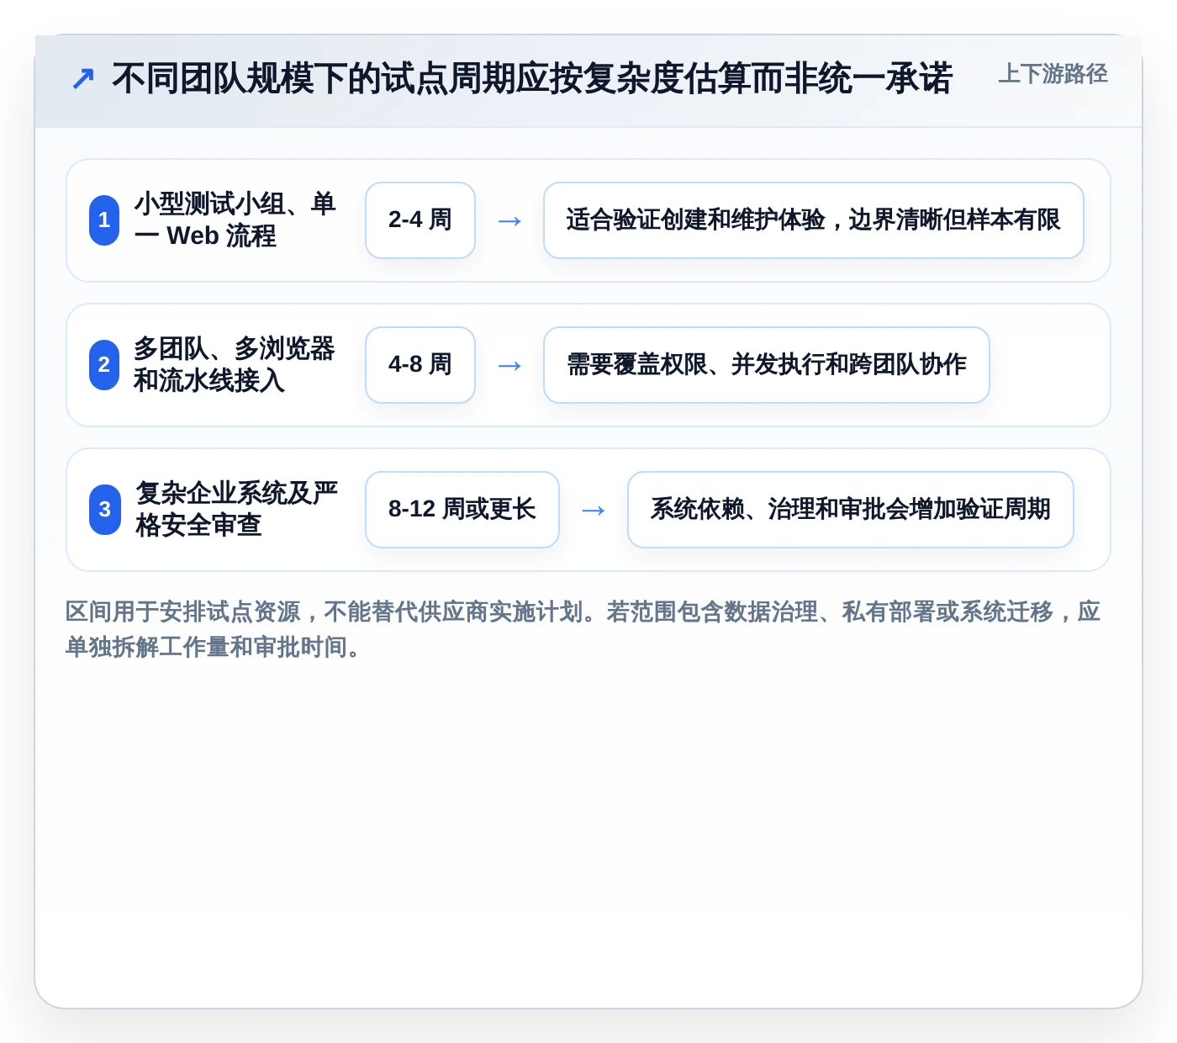Click the title 不同团队规模下的试点周期应按复杂度估算而非统一承诺
This screenshot has height=1043, width=1177.
click(532, 78)
